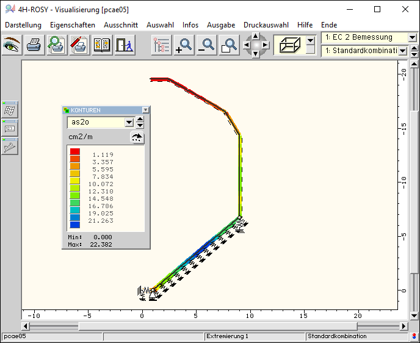
Task: Select the 3D wireframe box view
Action: point(289,45)
